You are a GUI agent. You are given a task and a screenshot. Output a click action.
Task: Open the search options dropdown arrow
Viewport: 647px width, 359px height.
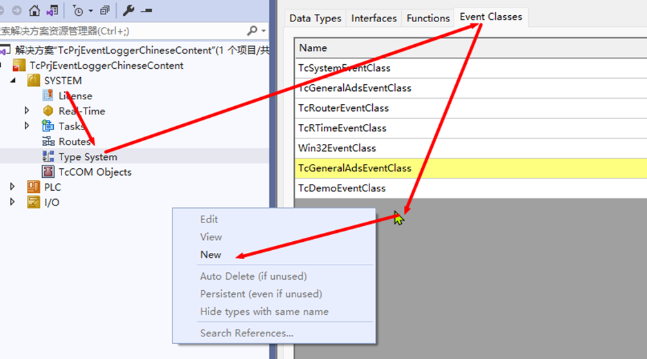[263, 31]
